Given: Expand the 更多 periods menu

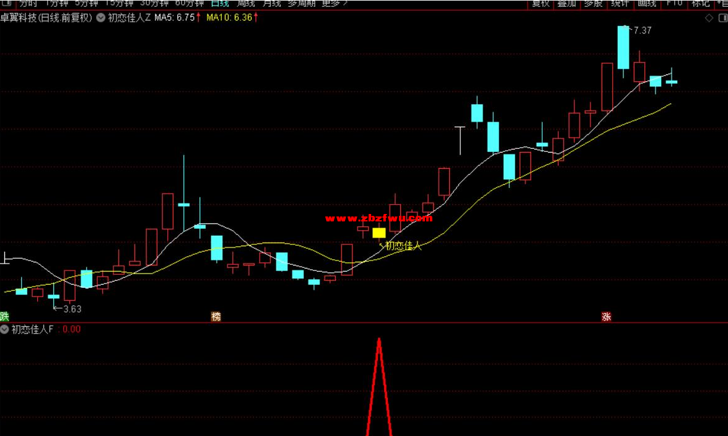Looking at the screenshot, I should pyautogui.click(x=335, y=3).
